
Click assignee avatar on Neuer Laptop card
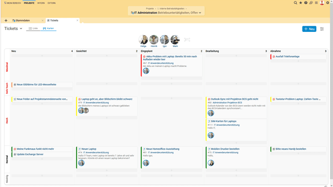(x=81, y=163)
